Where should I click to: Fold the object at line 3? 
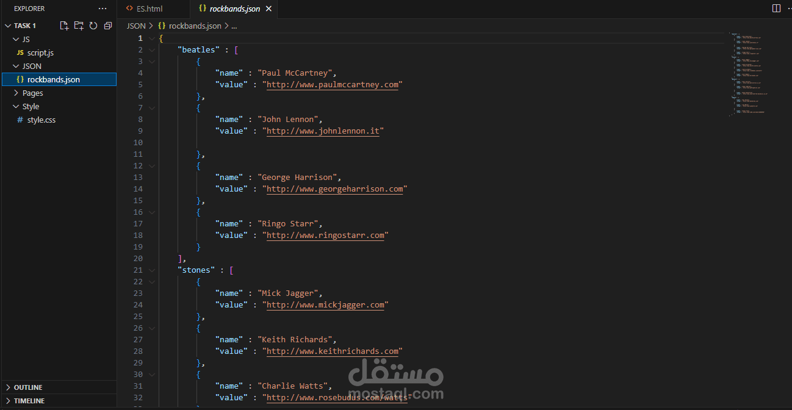(x=152, y=62)
